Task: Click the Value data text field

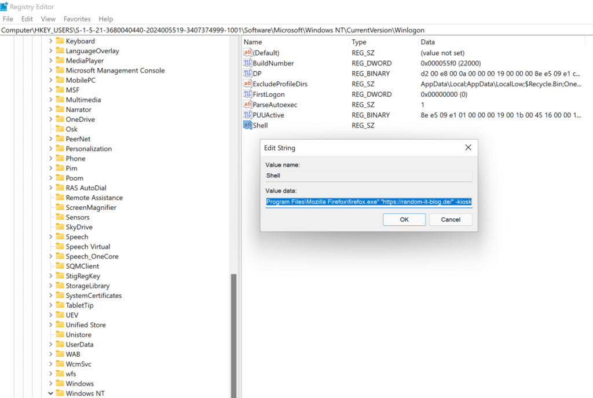Action: [x=369, y=202]
